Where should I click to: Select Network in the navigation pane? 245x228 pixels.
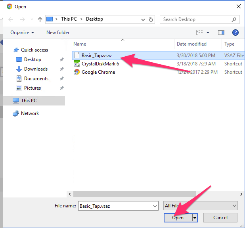26,113
